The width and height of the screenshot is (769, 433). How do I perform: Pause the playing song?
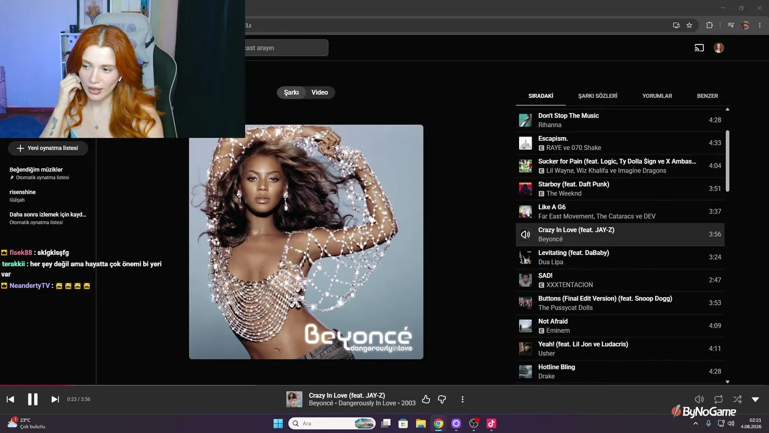[32, 399]
